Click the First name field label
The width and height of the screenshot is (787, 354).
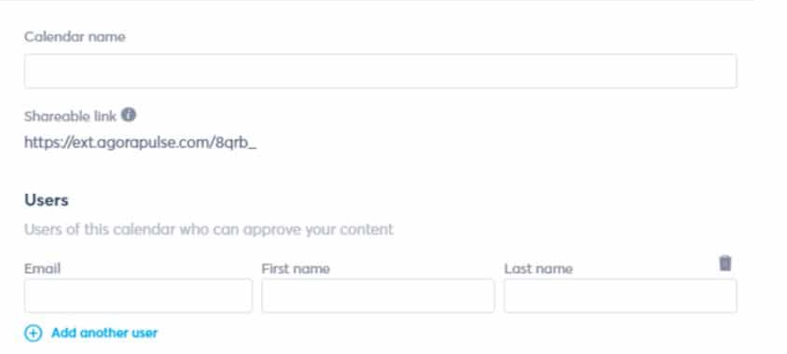296,268
